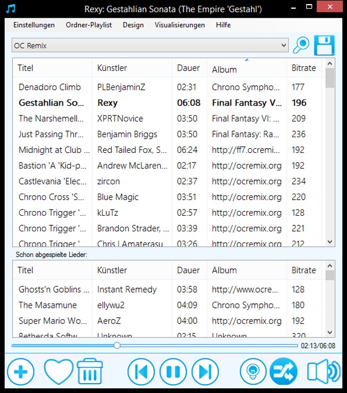The width and height of the screenshot is (347, 393).
Task: Open the Design menu
Action: [133, 25]
